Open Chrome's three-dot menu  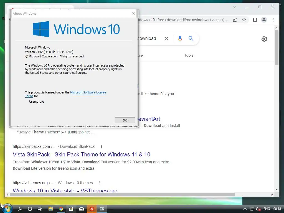click(x=273, y=20)
